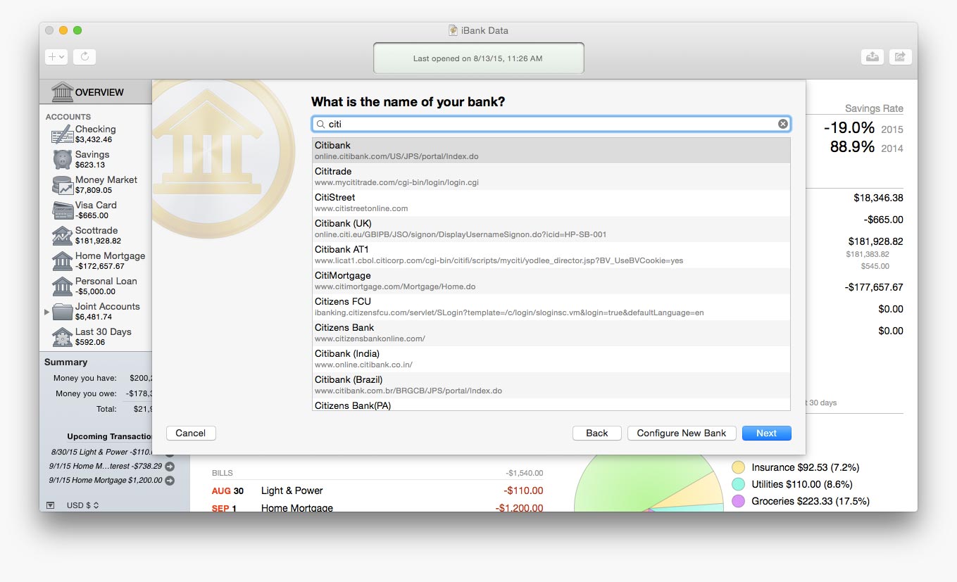This screenshot has width=957, height=582.
Task: Select Citizens FCU entry
Action: (551, 307)
